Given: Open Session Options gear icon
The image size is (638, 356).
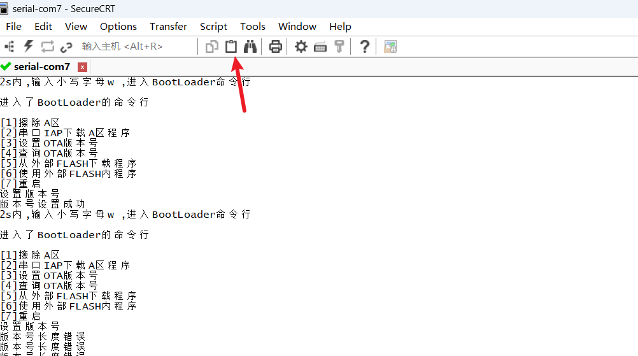Looking at the screenshot, I should (301, 46).
